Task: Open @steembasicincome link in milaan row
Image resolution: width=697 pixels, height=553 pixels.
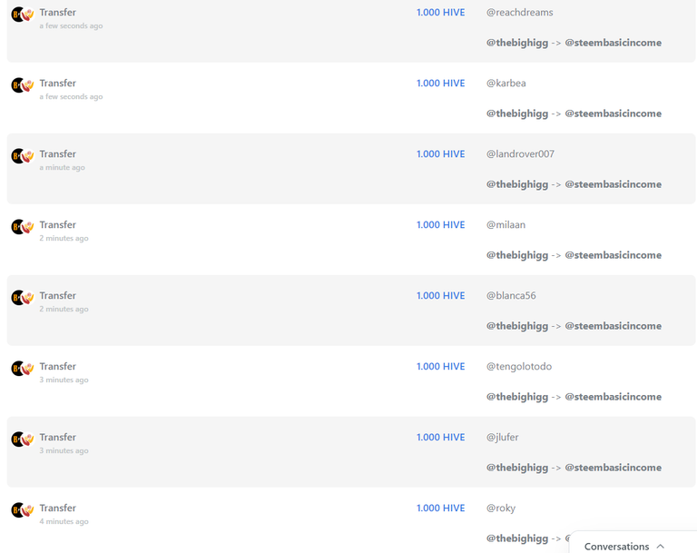Action: point(613,255)
